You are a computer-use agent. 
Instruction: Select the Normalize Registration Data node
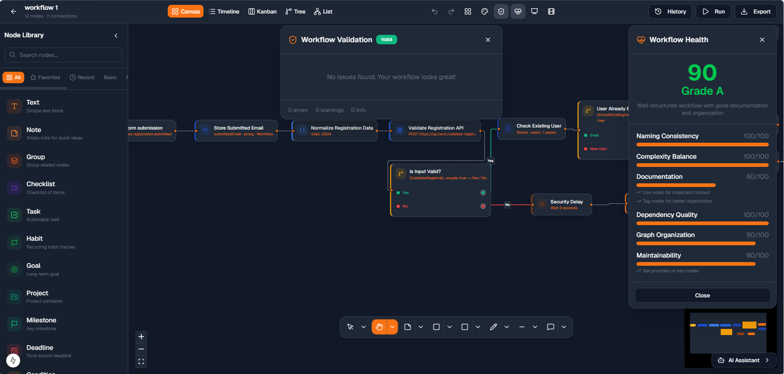pos(335,131)
